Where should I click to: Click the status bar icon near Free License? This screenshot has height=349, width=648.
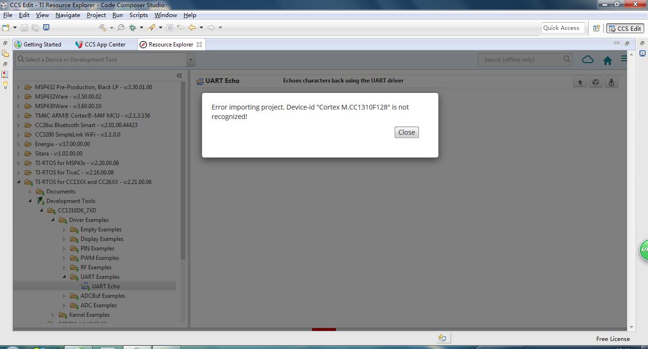click(442, 338)
